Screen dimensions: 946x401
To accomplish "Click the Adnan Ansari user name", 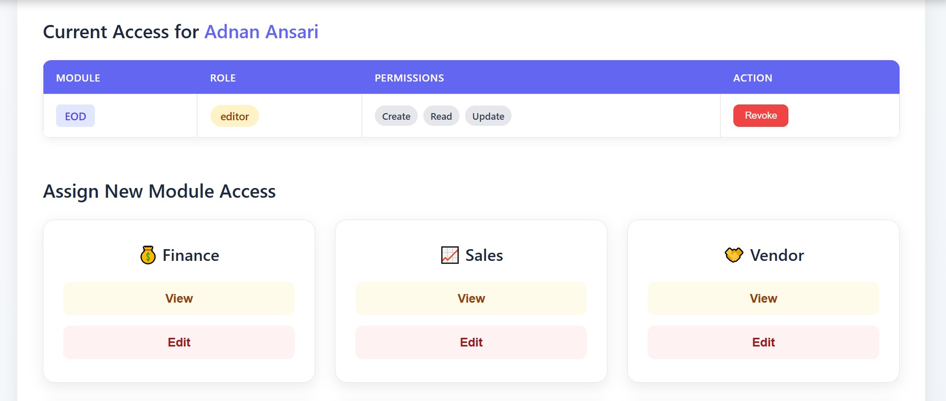I will point(261,32).
